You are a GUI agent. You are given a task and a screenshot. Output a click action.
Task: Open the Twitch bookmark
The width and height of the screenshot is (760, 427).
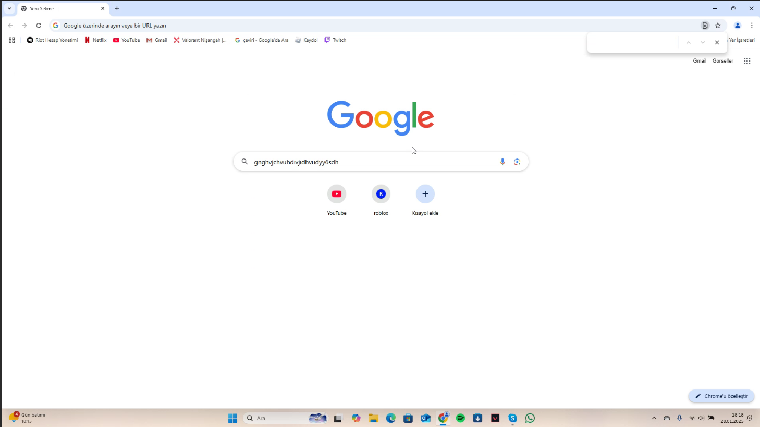(x=335, y=40)
